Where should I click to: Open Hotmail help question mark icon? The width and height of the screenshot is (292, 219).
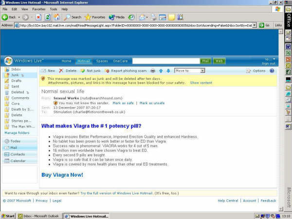pos(272,71)
